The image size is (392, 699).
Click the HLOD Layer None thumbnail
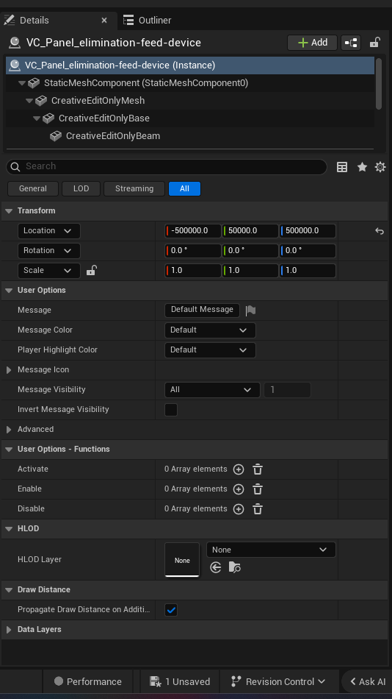(182, 560)
